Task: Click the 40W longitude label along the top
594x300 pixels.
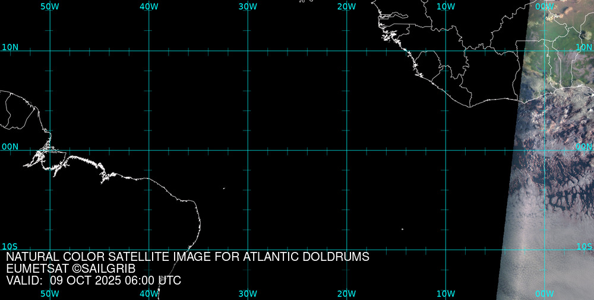Action: click(148, 6)
